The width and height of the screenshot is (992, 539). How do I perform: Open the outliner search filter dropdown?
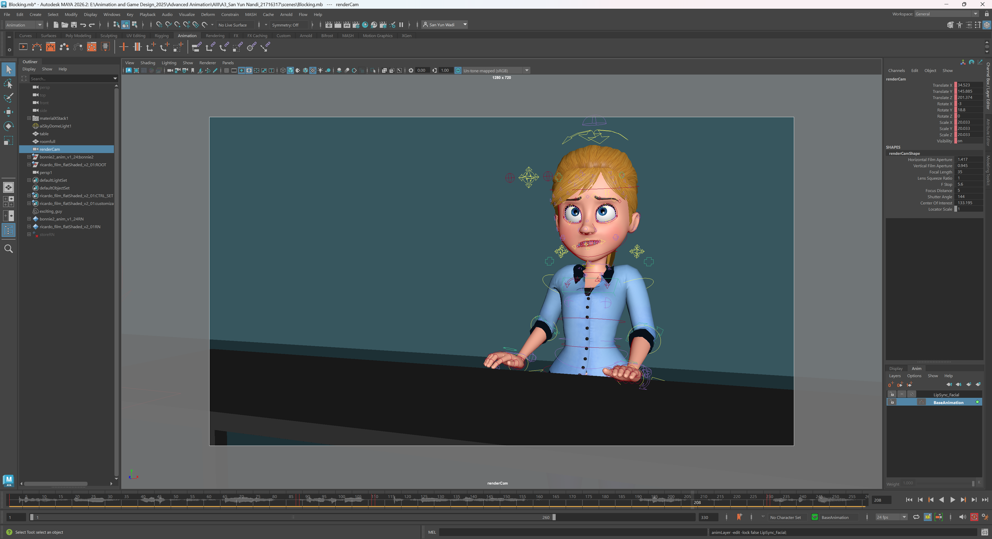click(115, 79)
